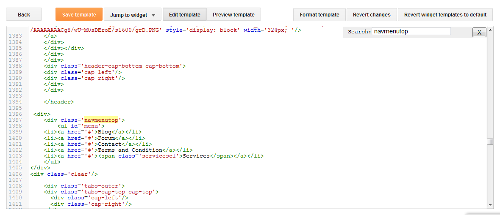Viewport: 500px width, 215px height.
Task: Click the ul id='menu' code line
Action: tap(81, 126)
